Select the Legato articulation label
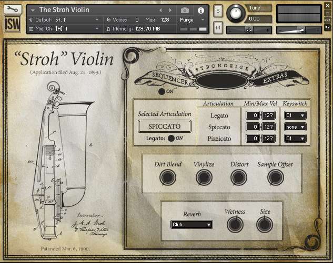This screenshot has width=333, height=263. coord(219,115)
